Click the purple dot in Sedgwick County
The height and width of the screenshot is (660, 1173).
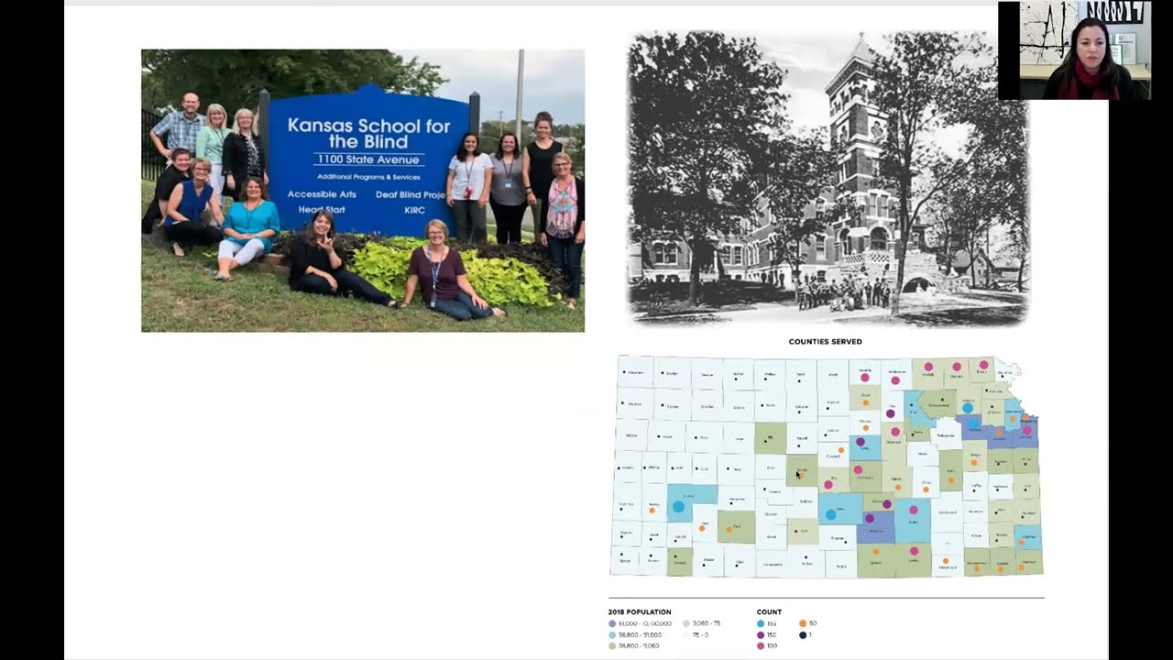pos(870,518)
